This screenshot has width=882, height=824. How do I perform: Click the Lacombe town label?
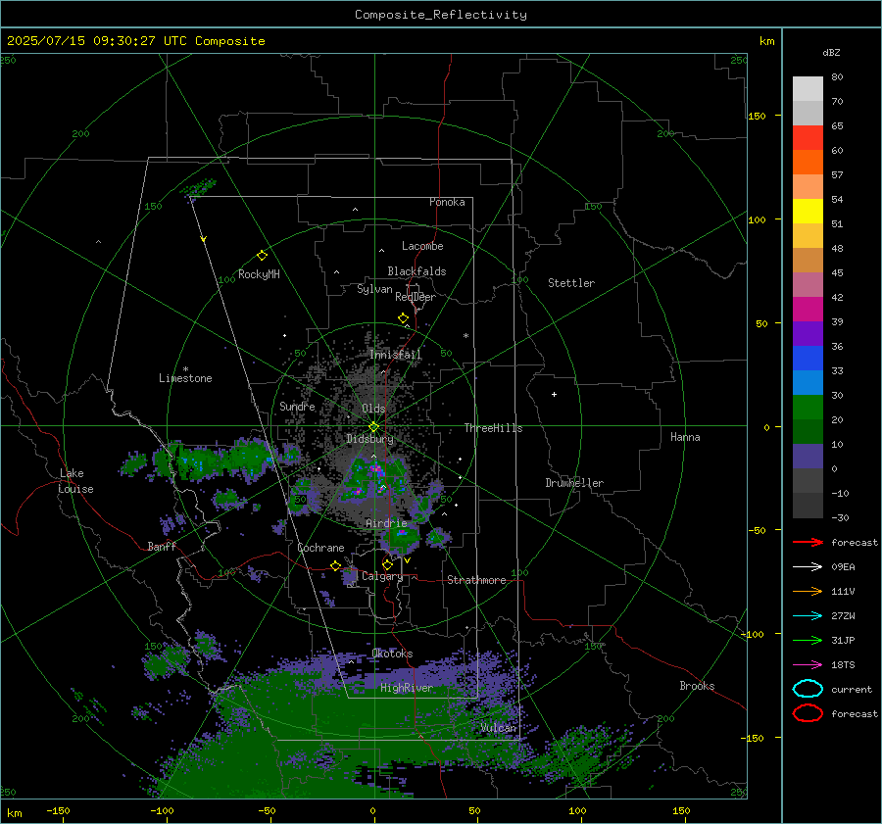coord(422,246)
